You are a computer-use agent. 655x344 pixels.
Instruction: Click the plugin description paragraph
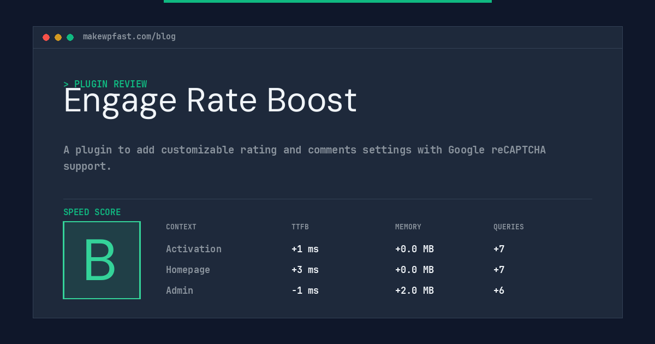point(305,158)
